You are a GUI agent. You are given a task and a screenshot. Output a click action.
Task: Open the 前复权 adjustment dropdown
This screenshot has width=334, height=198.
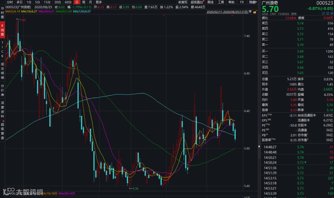pyautogui.click(x=182, y=2)
